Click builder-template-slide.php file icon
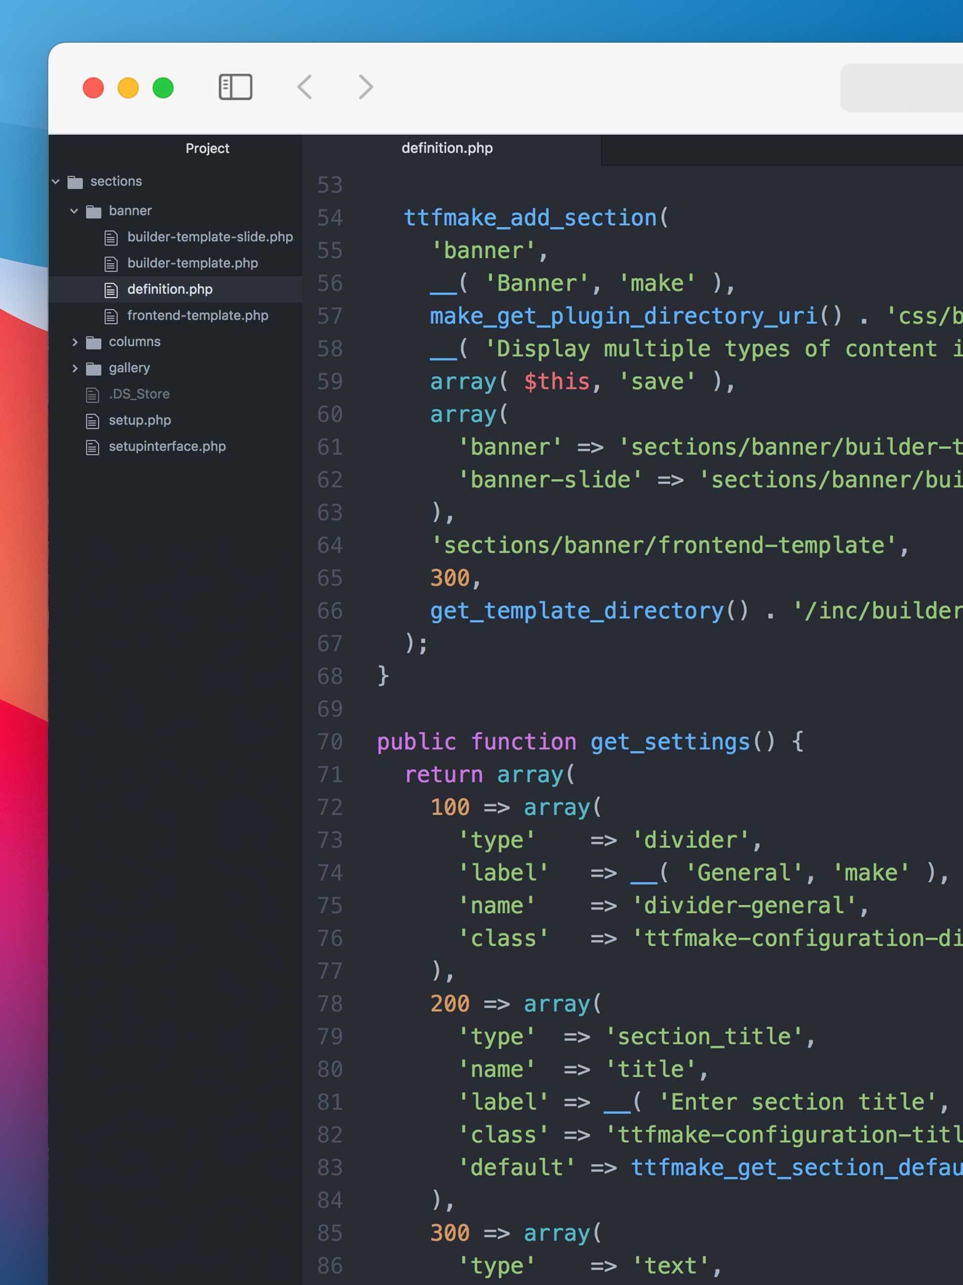The image size is (963, 1285). tap(111, 237)
